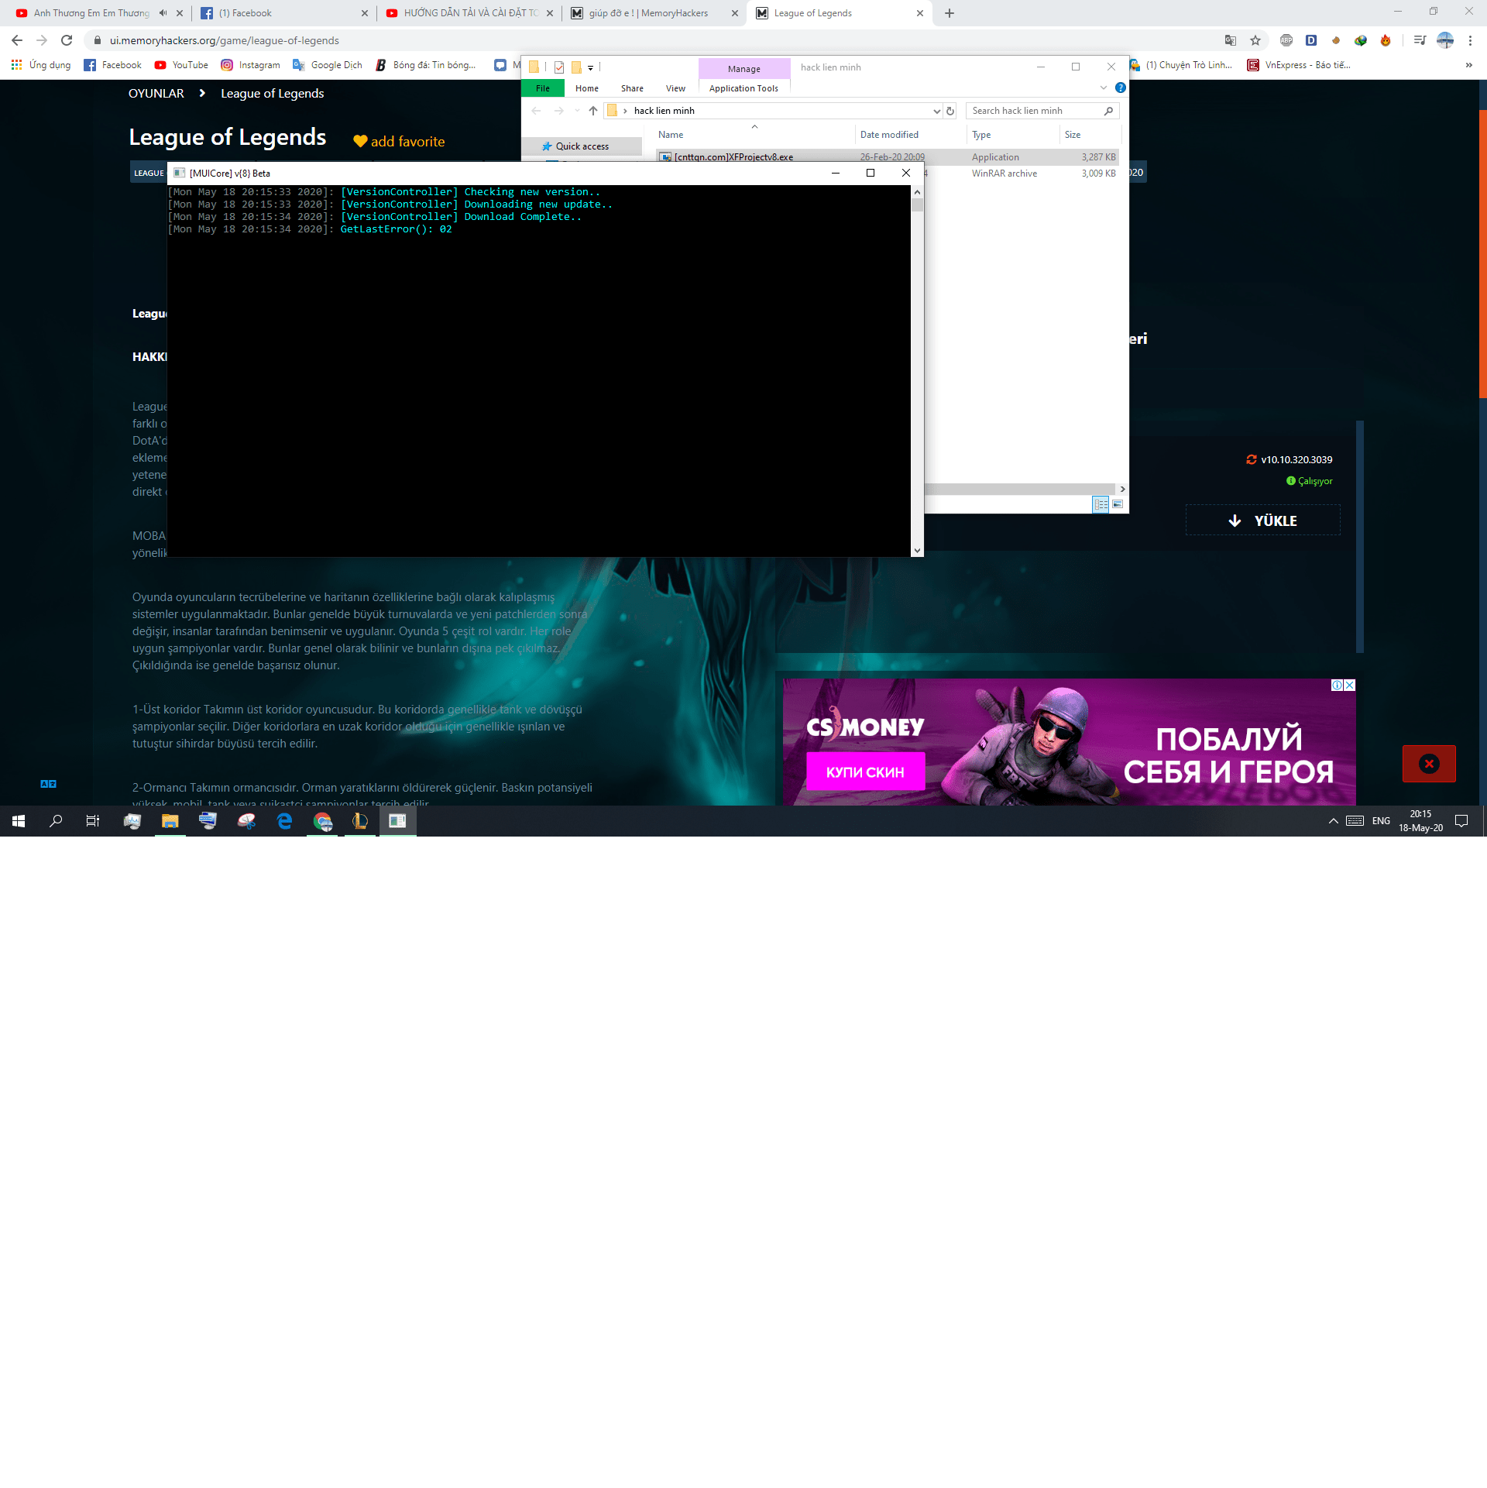This screenshot has height=1488, width=1487.
Task: Open the Internet Download Manager extension
Action: [x=1361, y=40]
